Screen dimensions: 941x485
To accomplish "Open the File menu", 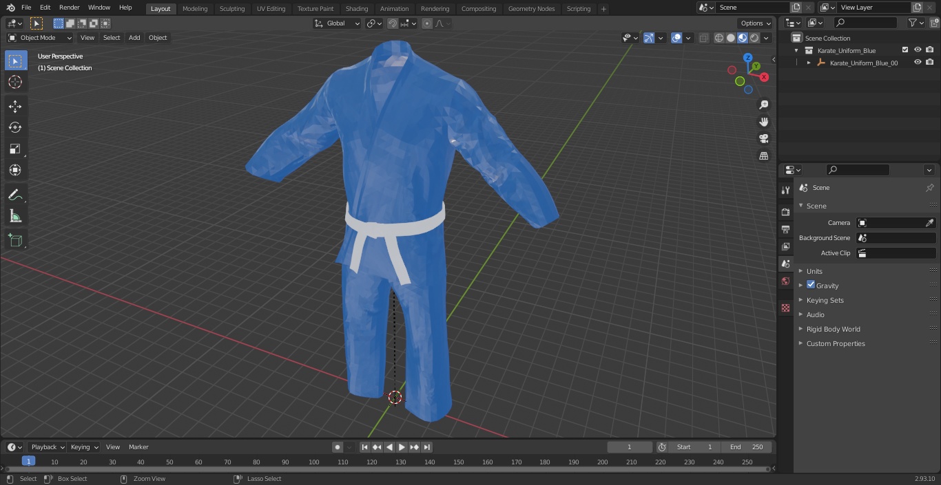I will 26,8.
